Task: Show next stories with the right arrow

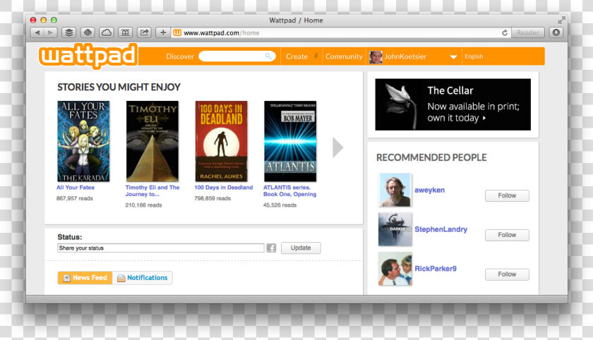Action: (x=337, y=147)
